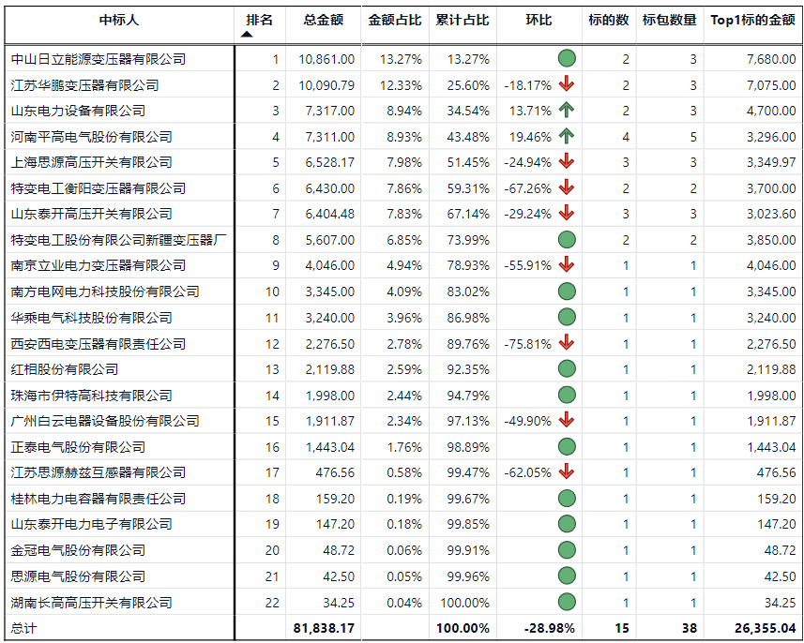Select company 江苏华鹏变压器有限公司
The width and height of the screenshot is (804, 643).
84,85
